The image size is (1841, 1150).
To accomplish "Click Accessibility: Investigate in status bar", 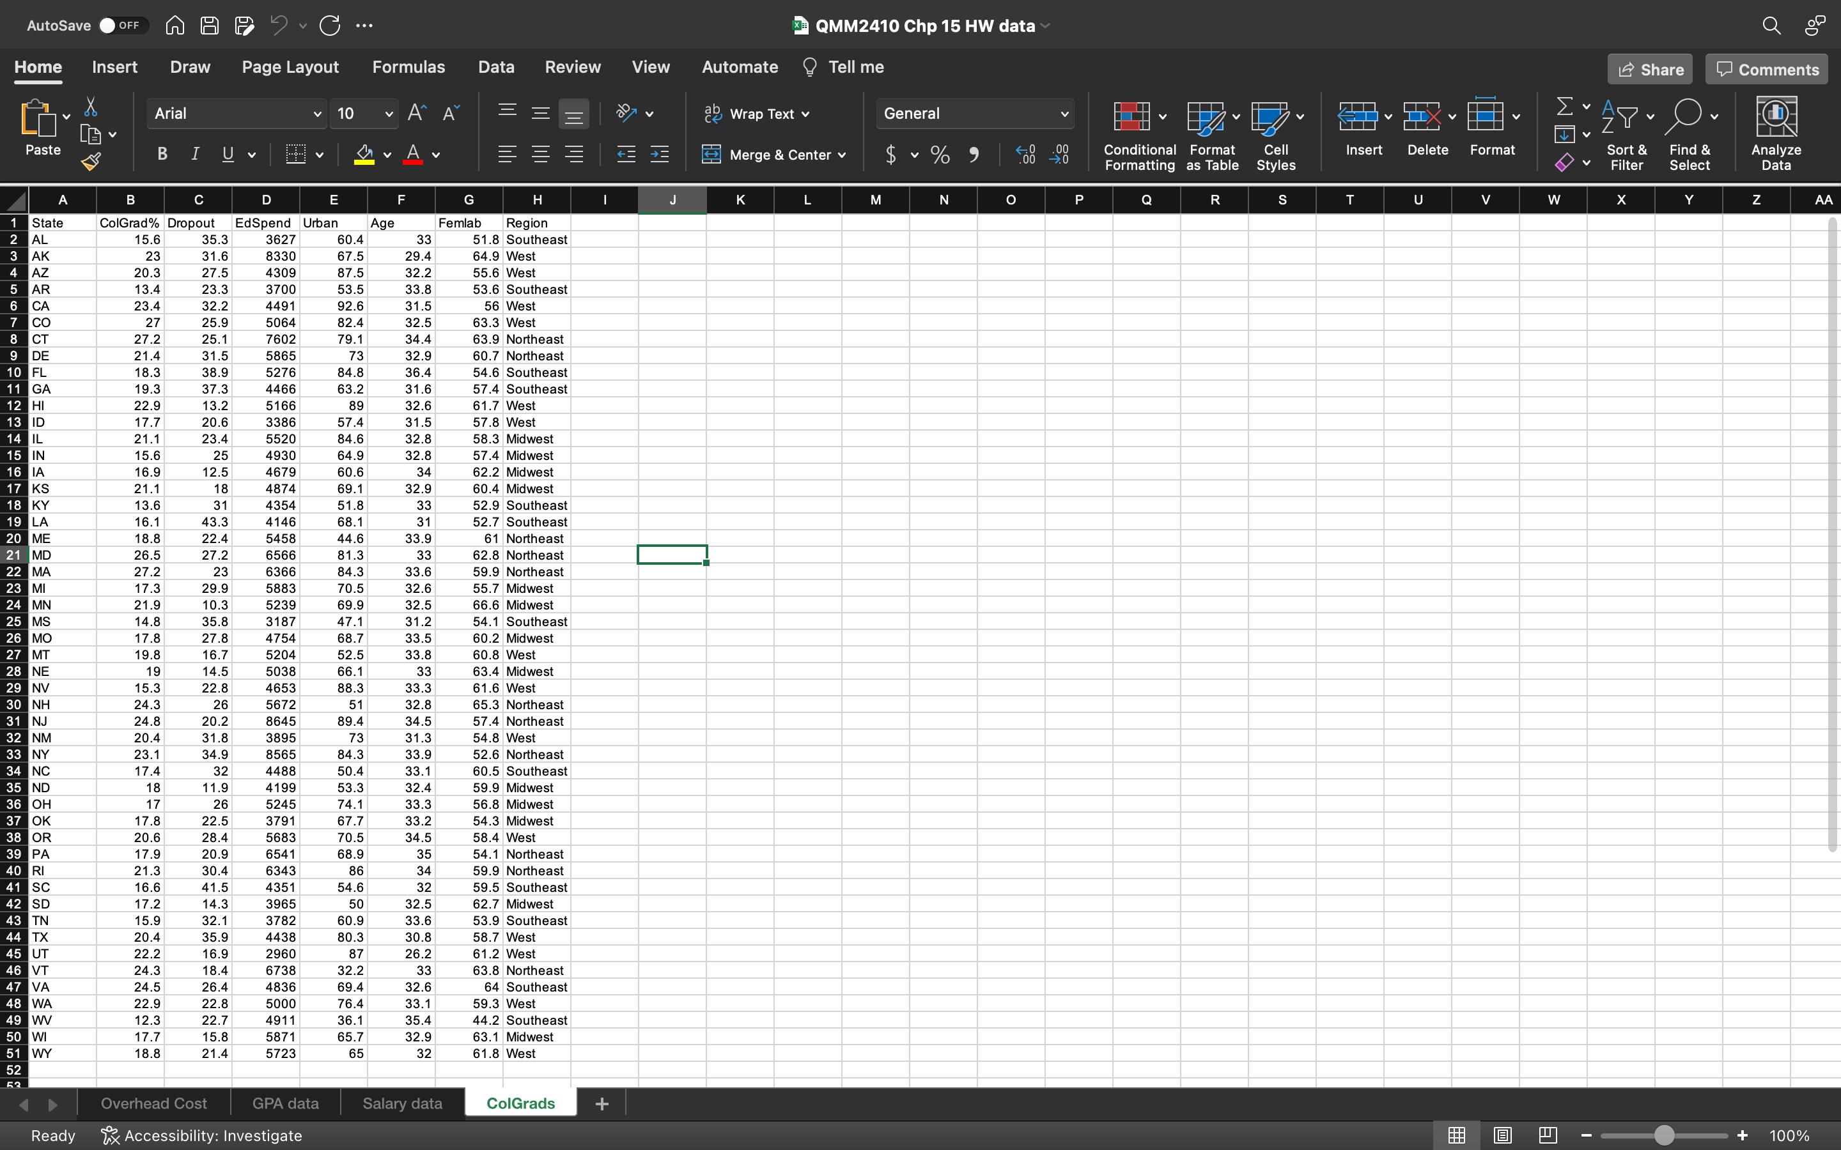I will (201, 1135).
